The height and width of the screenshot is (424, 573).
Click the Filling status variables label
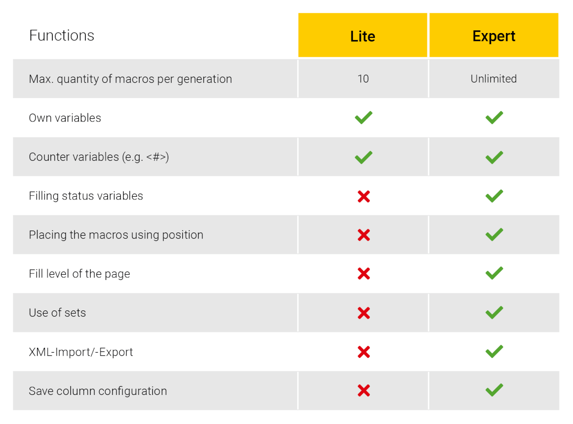pyautogui.click(x=86, y=196)
